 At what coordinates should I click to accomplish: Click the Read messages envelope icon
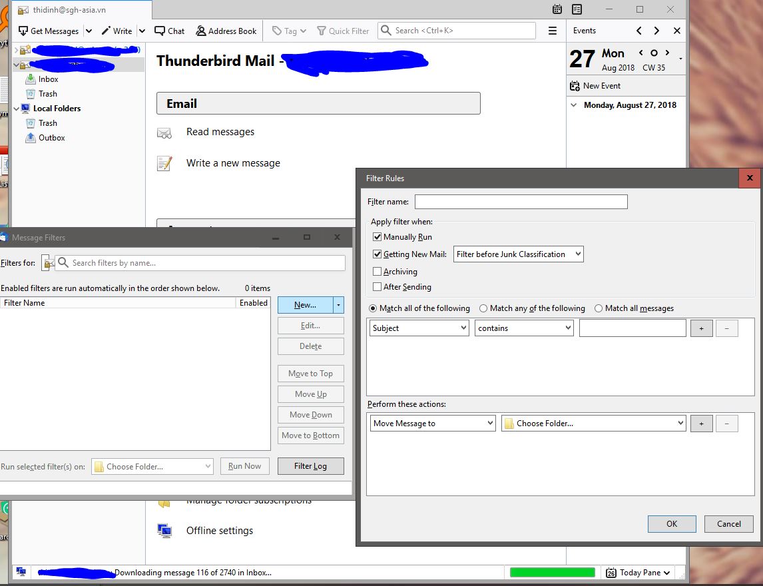(164, 133)
